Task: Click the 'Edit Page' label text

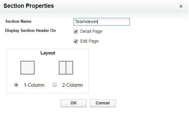Action: [89, 41]
